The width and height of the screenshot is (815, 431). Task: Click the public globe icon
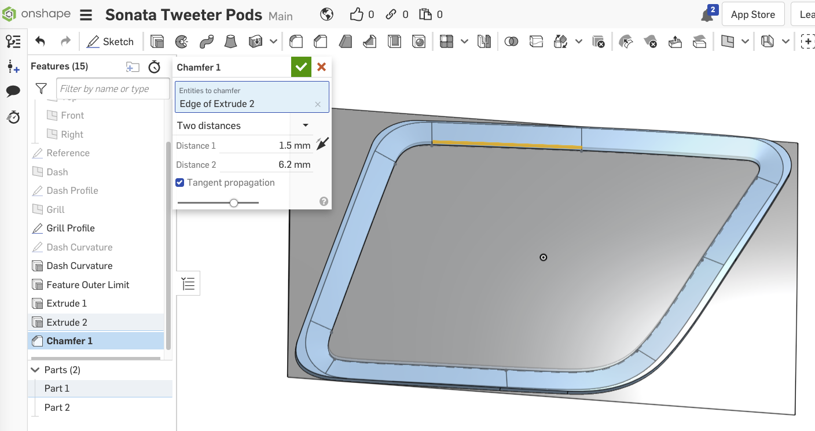click(326, 14)
